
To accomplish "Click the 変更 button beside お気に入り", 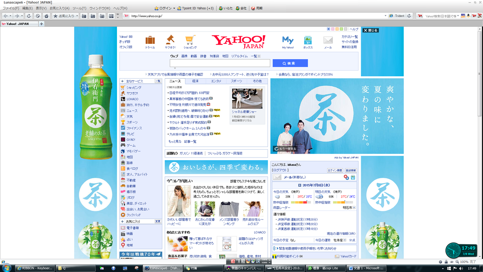I will pos(158,221).
